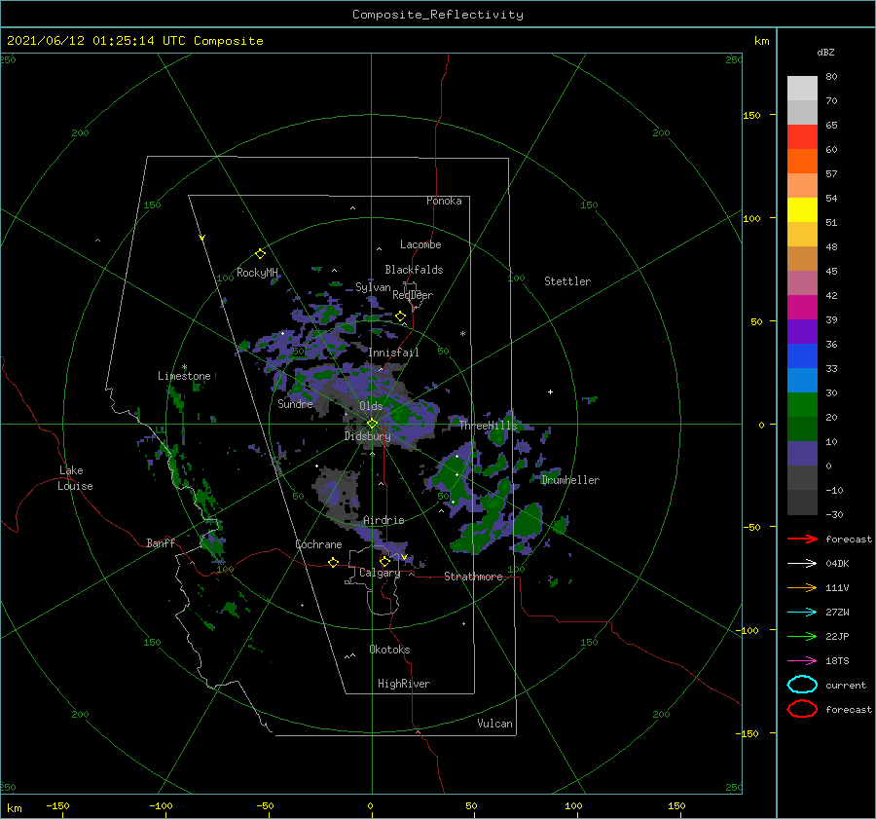Screen dimensions: 876x819
Task: Click the Vulcan town label
Action: coord(495,724)
